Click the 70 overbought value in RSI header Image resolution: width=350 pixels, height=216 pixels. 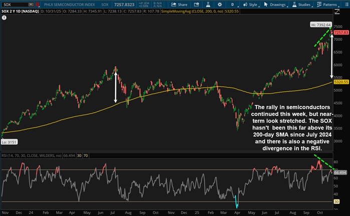[x=86, y=155]
